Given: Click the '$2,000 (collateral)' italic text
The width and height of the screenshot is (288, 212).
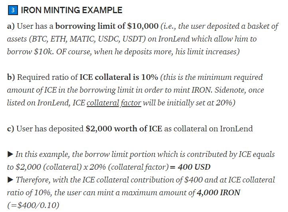Looking at the screenshot, I should (49, 167).
